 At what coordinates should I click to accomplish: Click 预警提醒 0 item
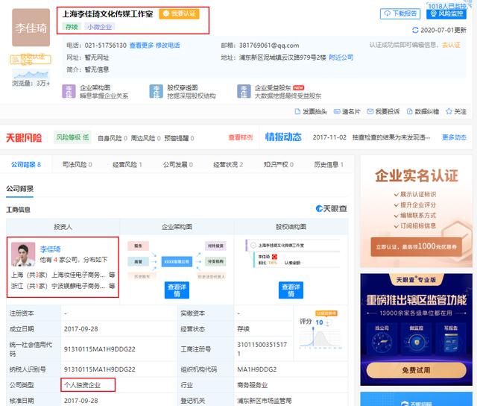point(179,138)
